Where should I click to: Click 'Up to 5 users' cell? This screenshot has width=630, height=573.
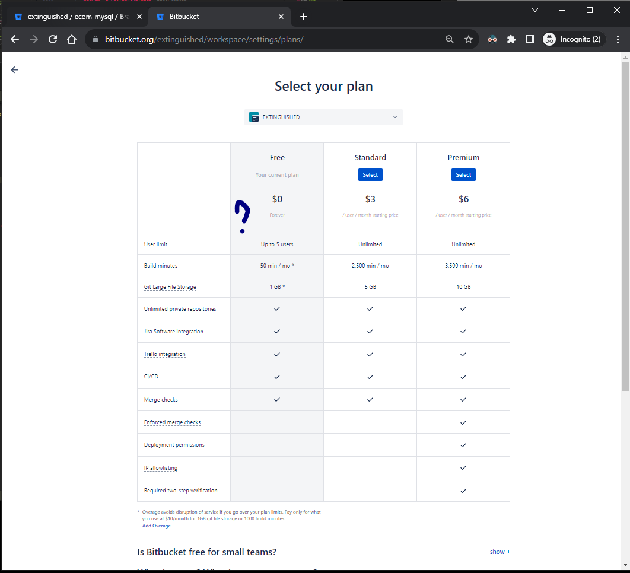tap(277, 244)
